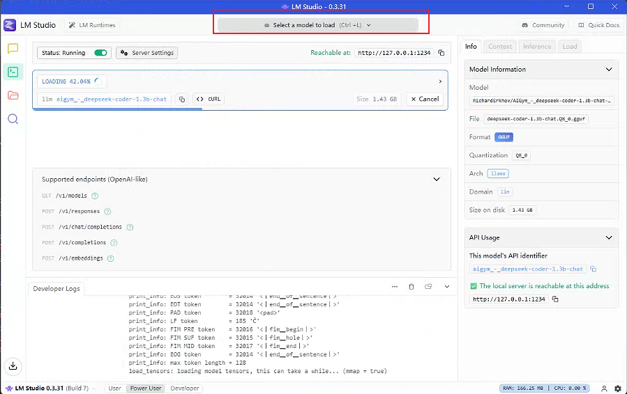Pop out the Developer Logs window
627x394 pixels.
tap(428, 287)
